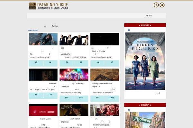
Task: Click the https://t.co/CSzb0qxQsM link
Action: [103, 92]
